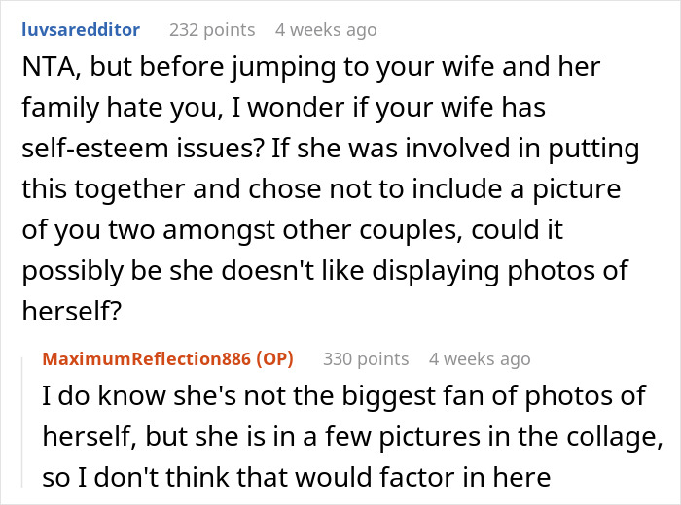The image size is (681, 505).
Task: Click 'pictures in the collage' reply text
Action: click(520, 436)
